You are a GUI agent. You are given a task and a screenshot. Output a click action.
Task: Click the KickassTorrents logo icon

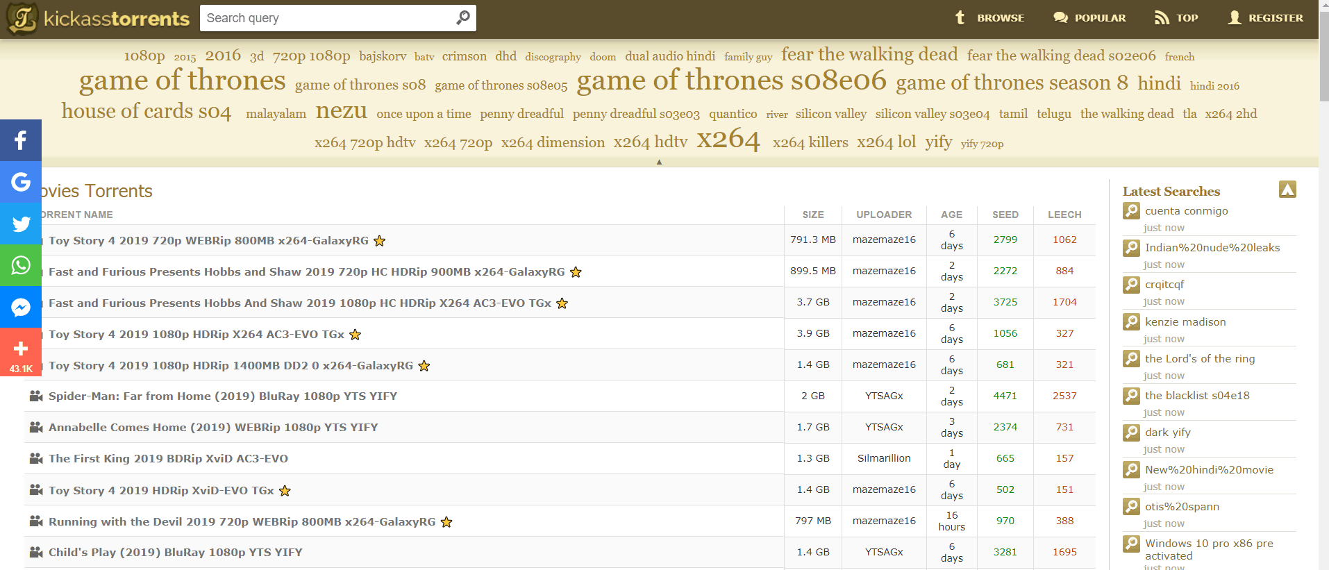(x=22, y=18)
